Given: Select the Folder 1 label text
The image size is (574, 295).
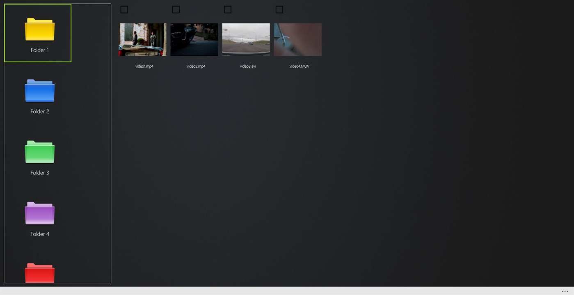Looking at the screenshot, I should tap(39, 50).
